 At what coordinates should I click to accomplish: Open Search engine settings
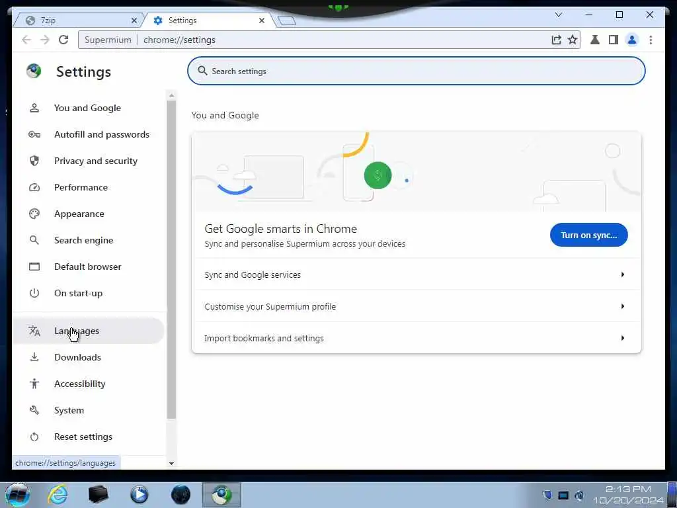pyautogui.click(x=89, y=240)
